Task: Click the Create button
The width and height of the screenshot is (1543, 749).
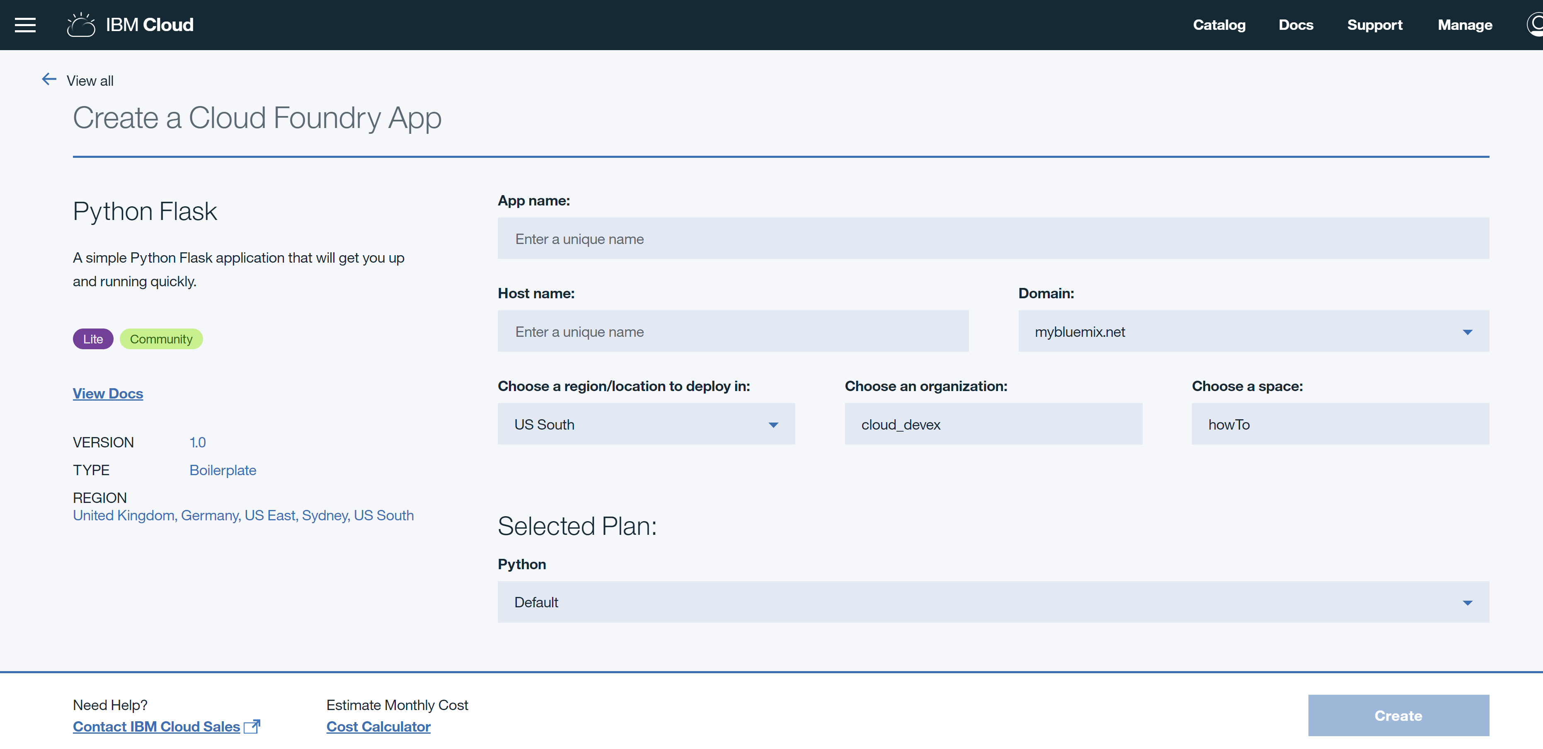Action: click(1398, 715)
